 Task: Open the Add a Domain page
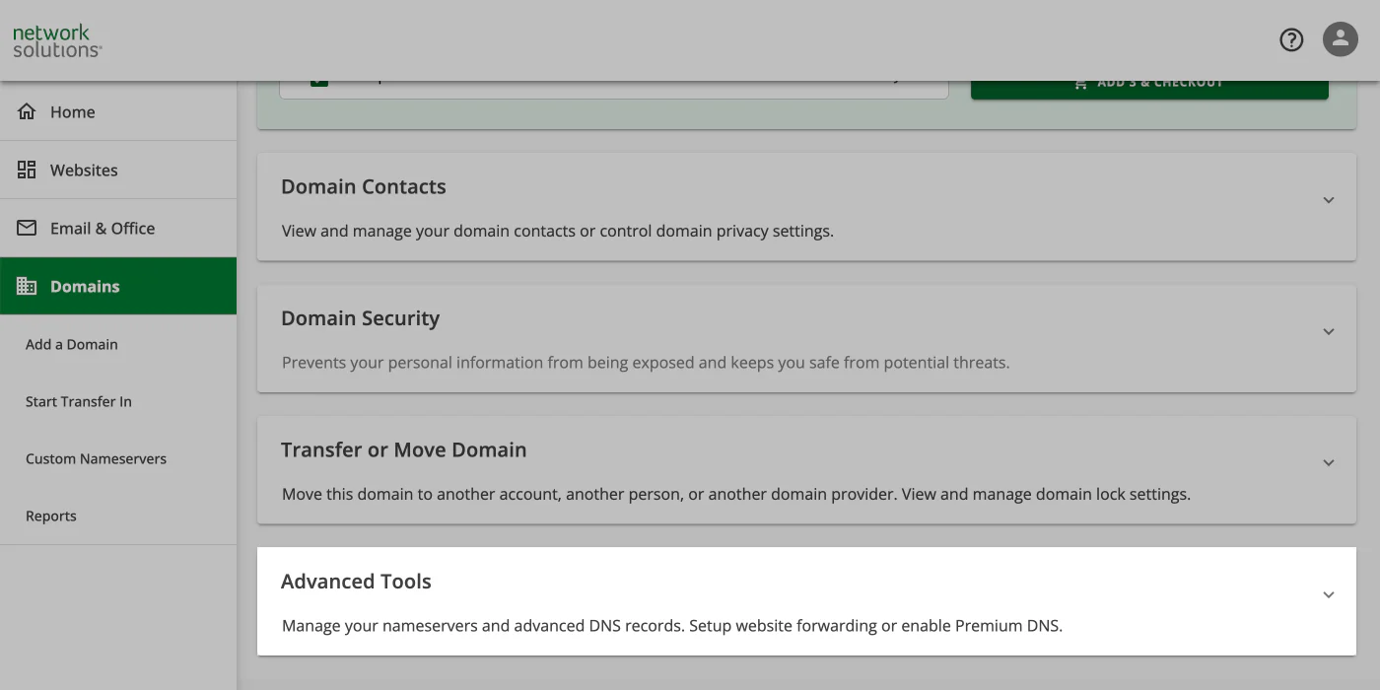pyautogui.click(x=72, y=344)
